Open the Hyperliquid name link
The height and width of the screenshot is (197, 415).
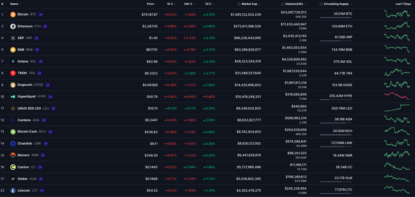(27, 97)
